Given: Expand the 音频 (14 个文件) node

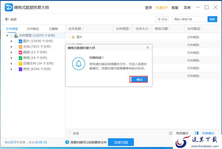Looking at the screenshot, I should click(x=11, y=58).
